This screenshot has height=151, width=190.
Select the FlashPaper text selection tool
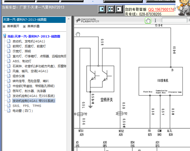coord(155,20)
